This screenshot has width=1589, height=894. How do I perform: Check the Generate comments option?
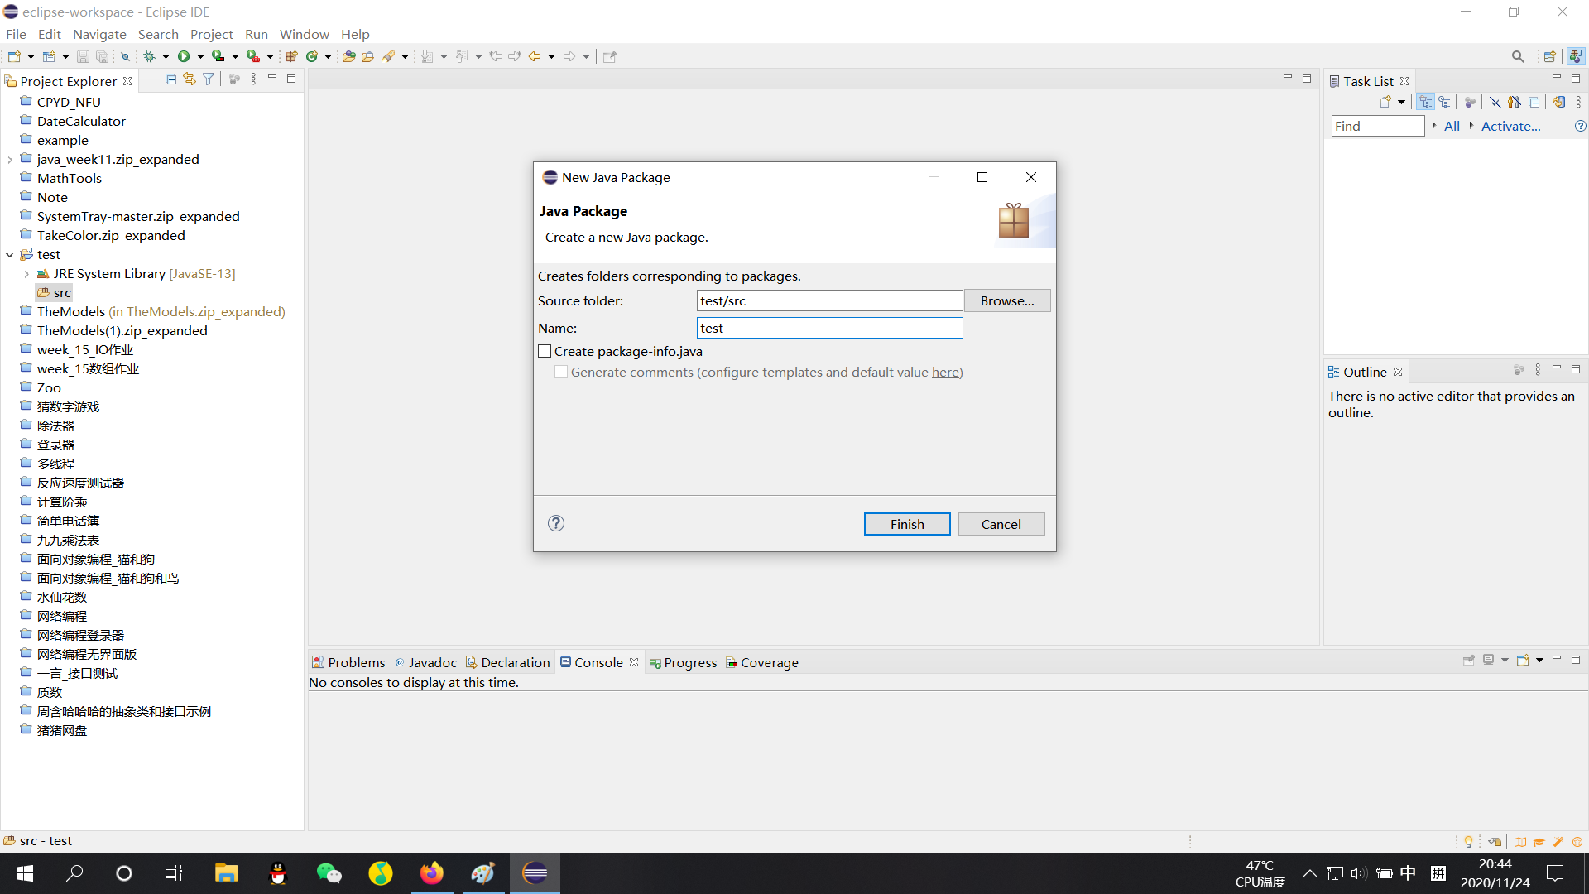561,372
